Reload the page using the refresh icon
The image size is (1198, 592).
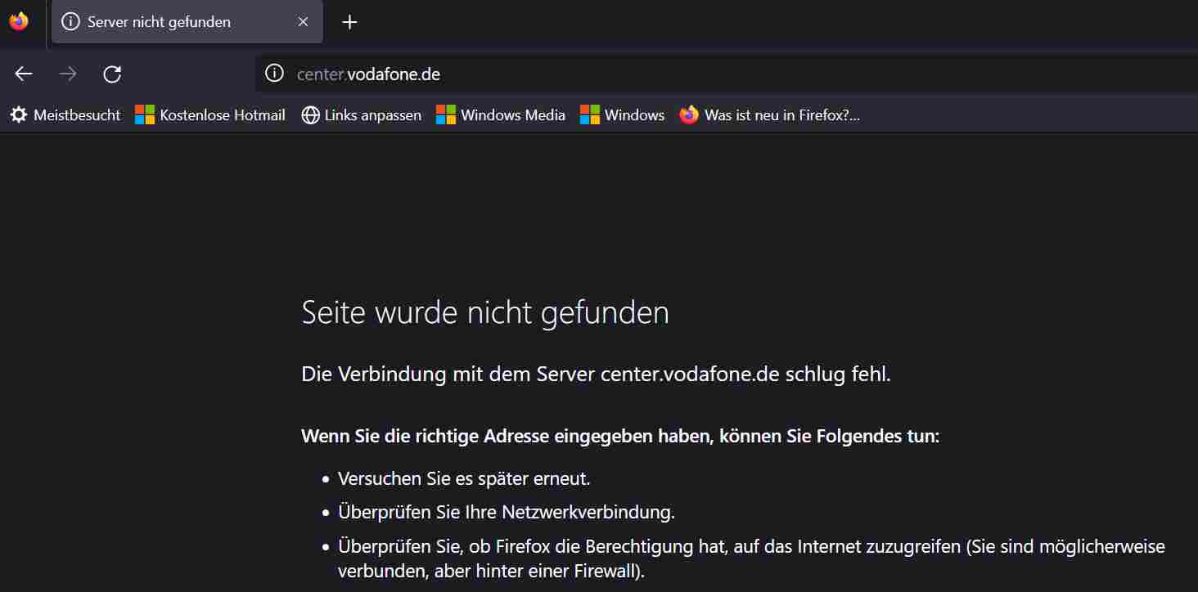click(x=112, y=74)
